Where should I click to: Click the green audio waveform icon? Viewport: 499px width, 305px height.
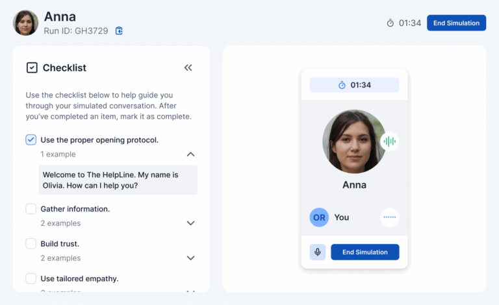click(389, 141)
